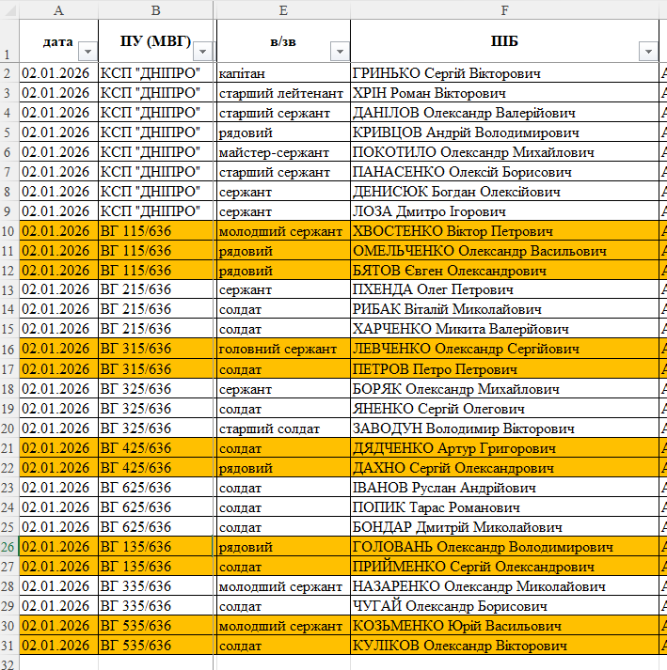Viewport: 667px width, 670px height.
Task: Select ВГ 535/636 cell in row 30
Action: point(156,626)
